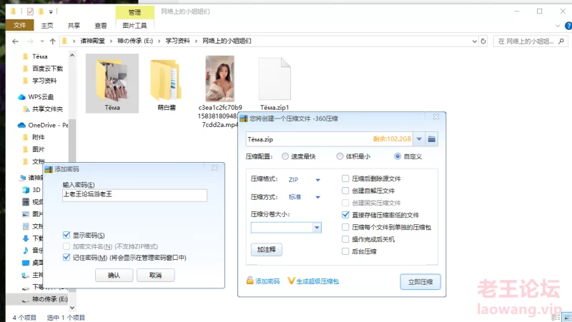
Task: Expand the 压缩分卷大小 combo box
Action: pyautogui.click(x=317, y=228)
